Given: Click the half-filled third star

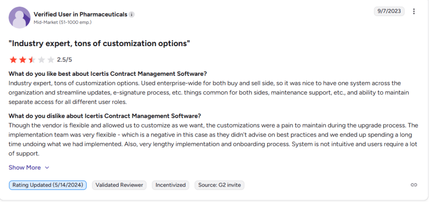Looking at the screenshot, I should point(32,60).
